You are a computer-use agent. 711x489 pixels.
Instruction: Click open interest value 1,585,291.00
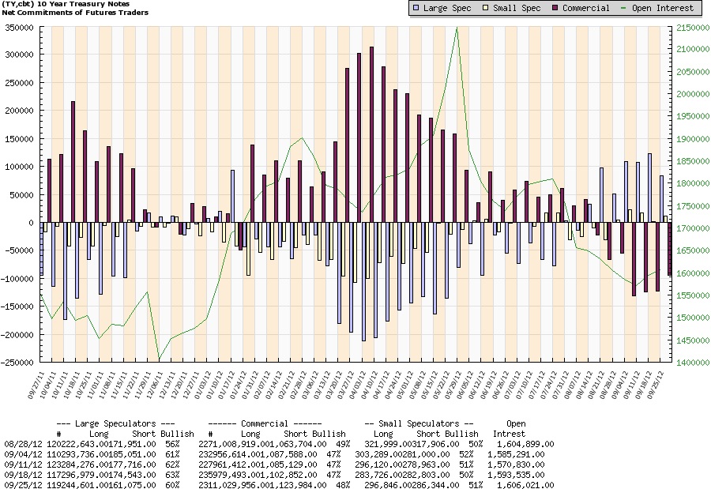tap(516, 454)
